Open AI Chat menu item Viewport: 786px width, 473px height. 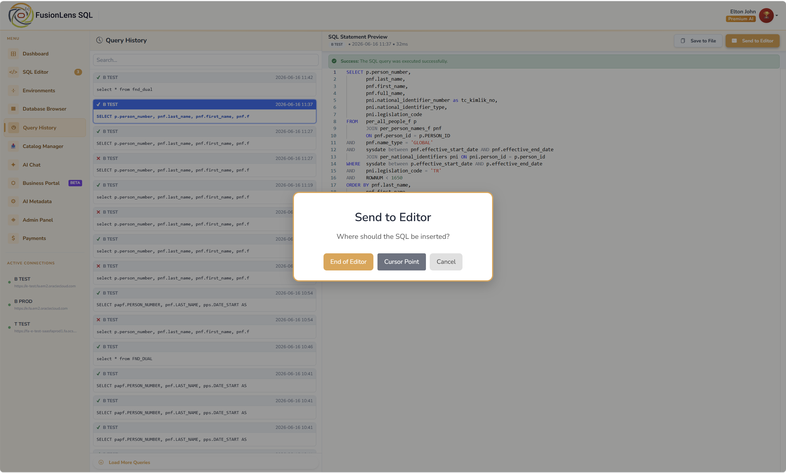pyautogui.click(x=45, y=165)
